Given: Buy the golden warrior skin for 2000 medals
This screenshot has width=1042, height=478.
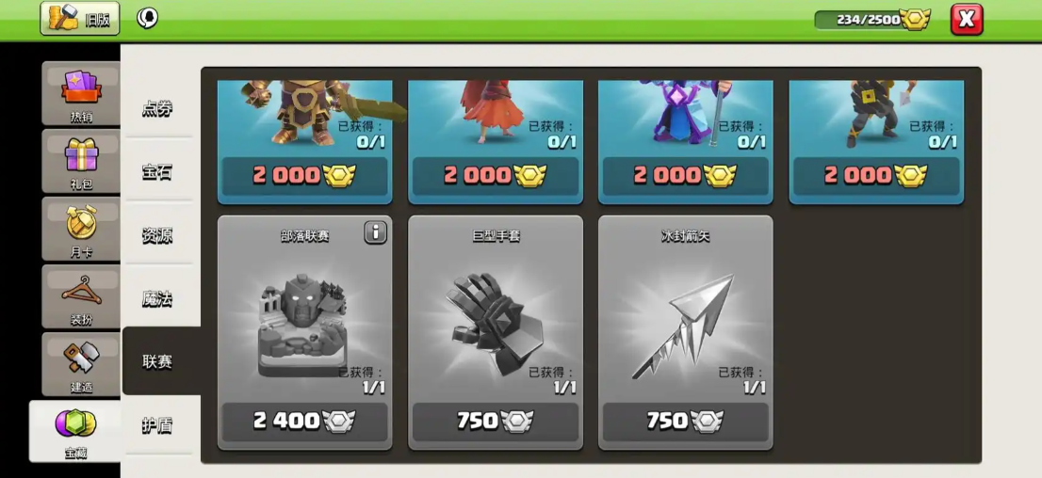Looking at the screenshot, I should click(305, 175).
